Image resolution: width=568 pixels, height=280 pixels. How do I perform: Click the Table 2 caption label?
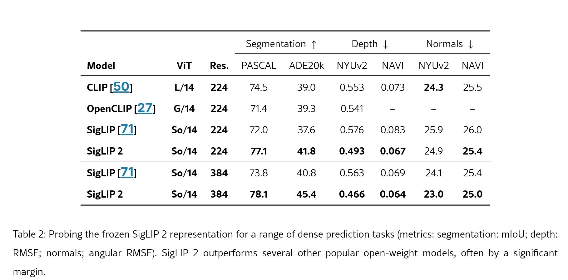(29, 234)
